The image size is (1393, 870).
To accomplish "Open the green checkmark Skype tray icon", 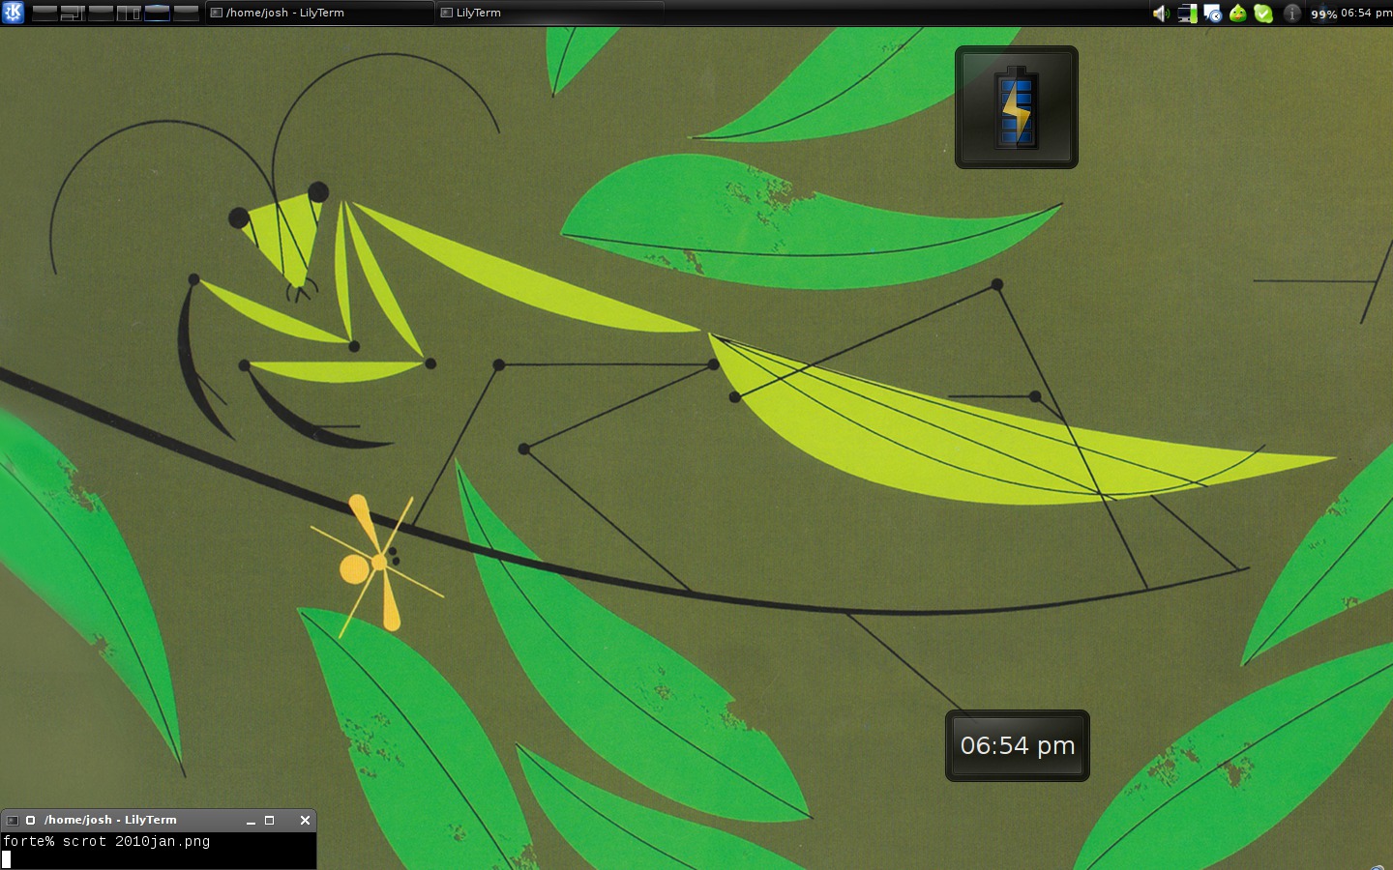I will 1262,14.
